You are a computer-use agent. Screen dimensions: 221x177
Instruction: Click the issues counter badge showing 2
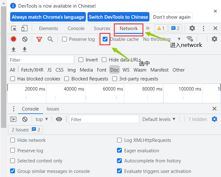coord(175,28)
